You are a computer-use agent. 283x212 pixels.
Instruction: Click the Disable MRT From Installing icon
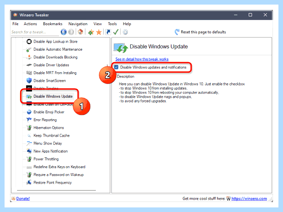pos(29,73)
